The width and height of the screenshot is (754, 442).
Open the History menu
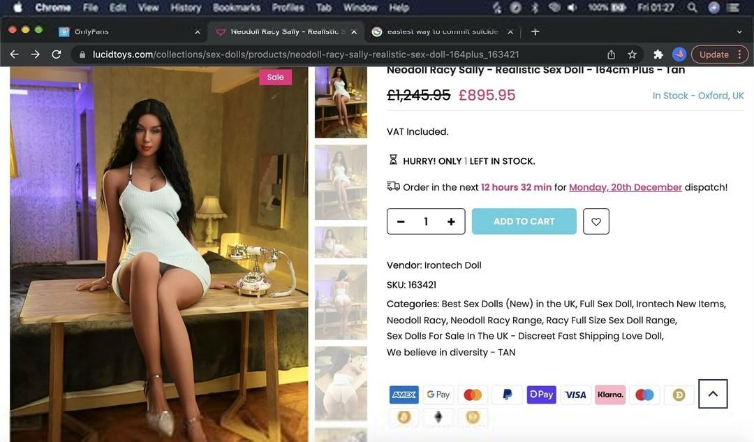click(186, 8)
